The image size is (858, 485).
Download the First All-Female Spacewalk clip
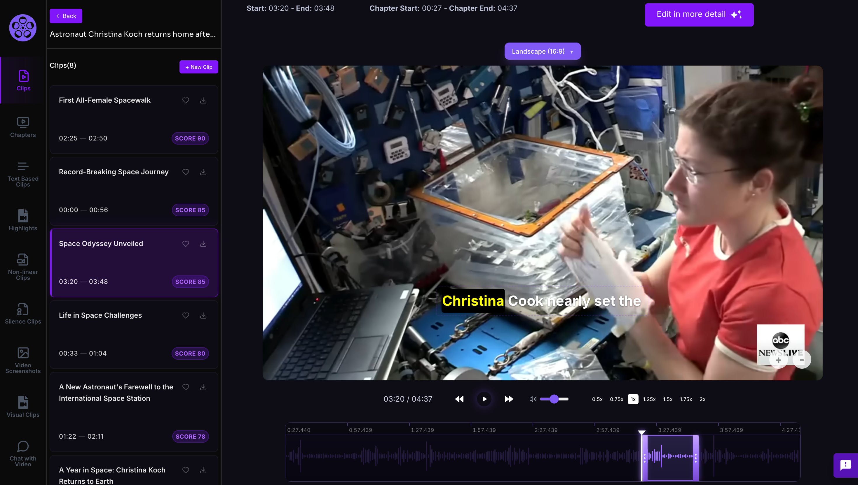[x=203, y=100]
